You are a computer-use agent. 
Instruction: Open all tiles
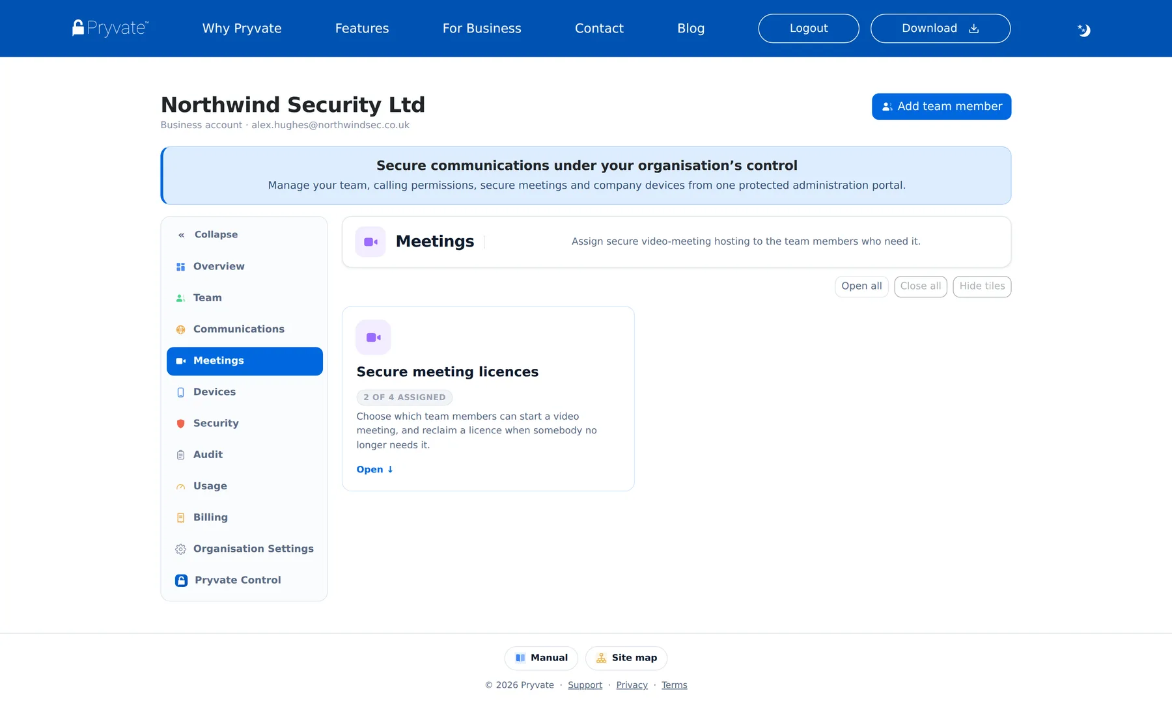point(861,286)
